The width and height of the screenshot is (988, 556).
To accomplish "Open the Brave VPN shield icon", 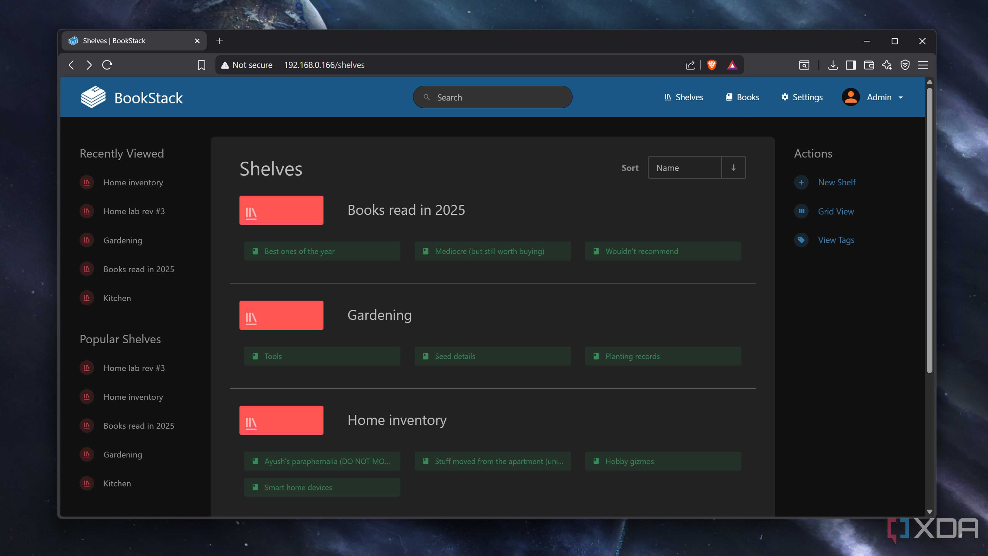I will 905,65.
